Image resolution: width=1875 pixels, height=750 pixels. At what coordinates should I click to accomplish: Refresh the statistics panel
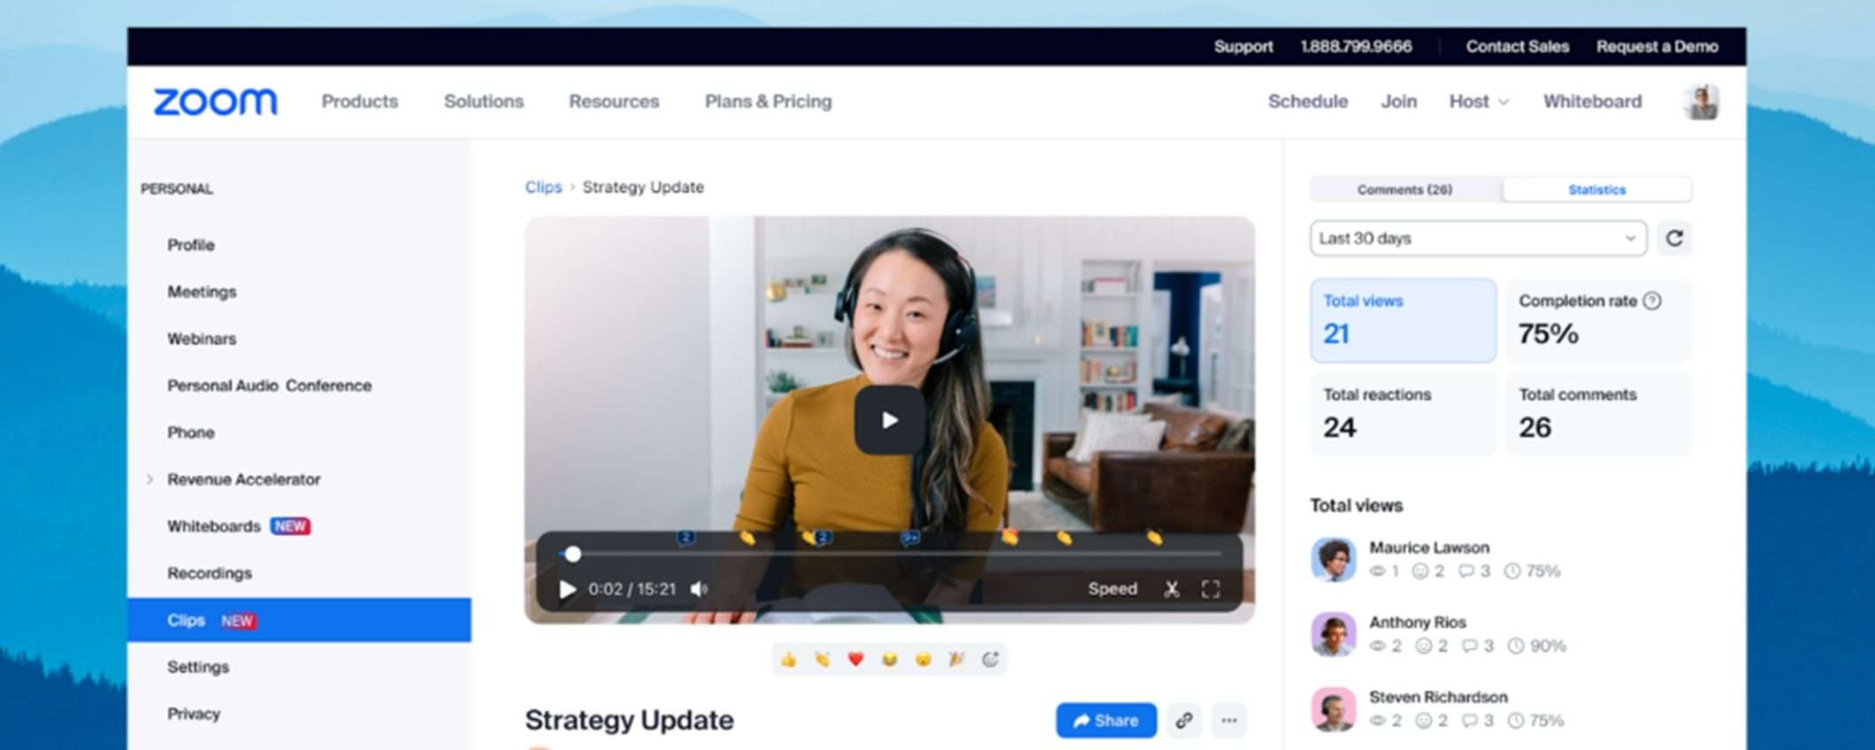[1674, 239]
